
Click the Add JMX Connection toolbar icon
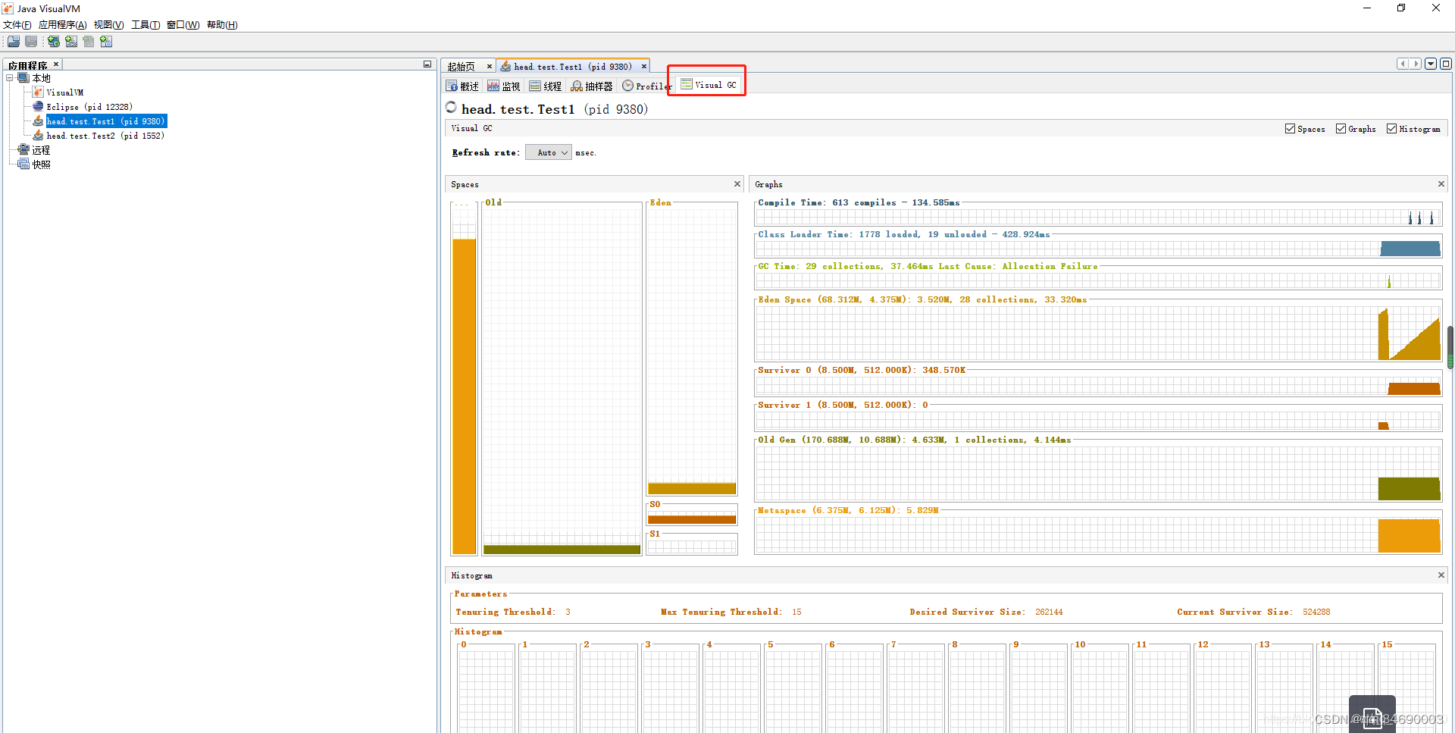pos(71,42)
